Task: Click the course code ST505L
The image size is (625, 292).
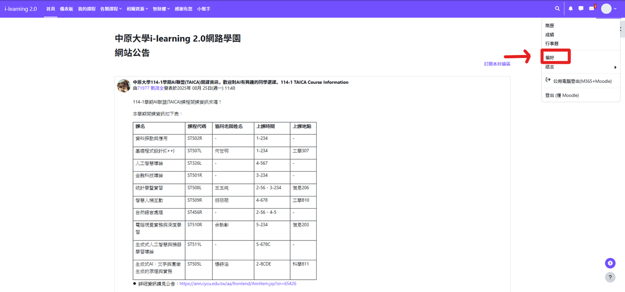Action: [x=194, y=264]
